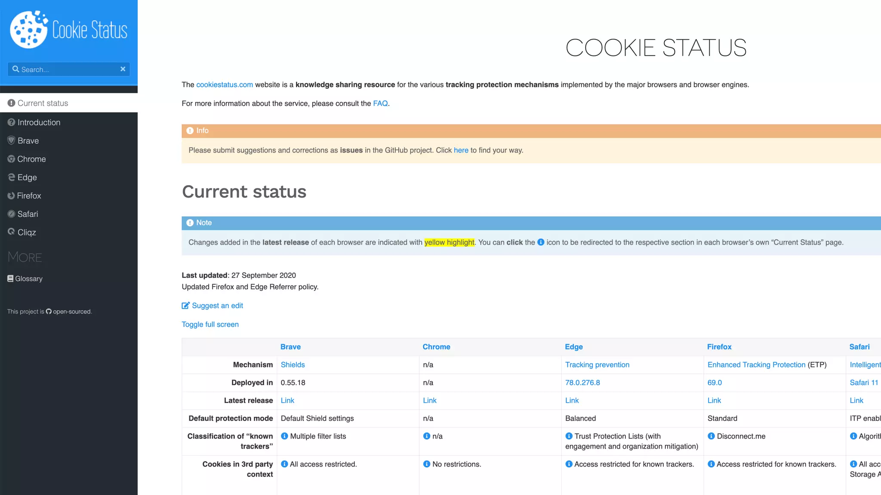881x495 pixels.
Task: Open Enhanced Tracking Protection link
Action: (x=756, y=365)
